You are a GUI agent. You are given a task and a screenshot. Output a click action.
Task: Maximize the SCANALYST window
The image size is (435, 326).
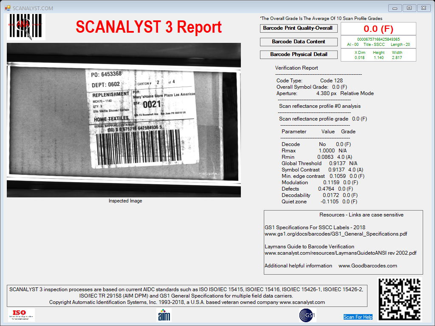pos(409,8)
